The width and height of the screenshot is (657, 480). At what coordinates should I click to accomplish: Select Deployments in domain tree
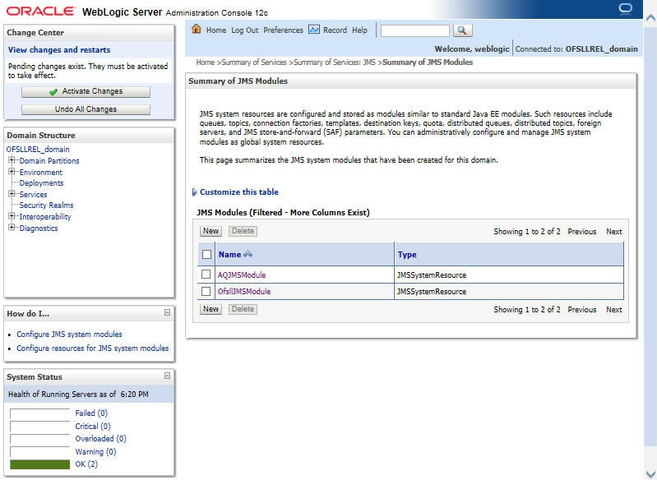coord(41,183)
